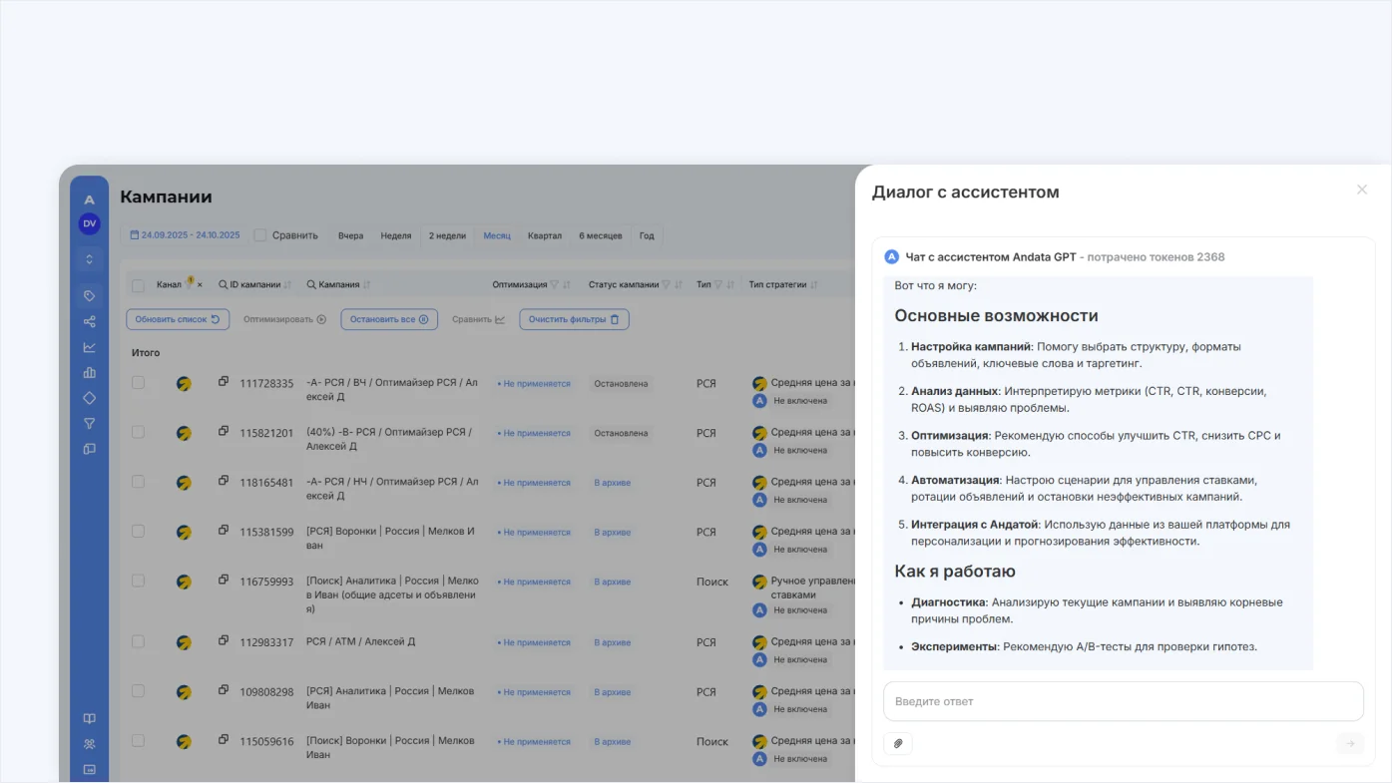
Task: Open the 'Оптимизация' column filter funnel
Action: (555, 285)
